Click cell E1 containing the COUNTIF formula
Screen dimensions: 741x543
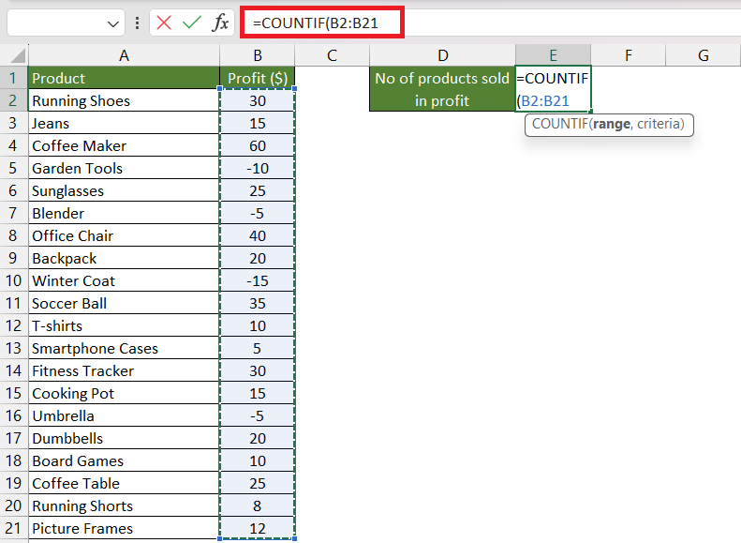(x=553, y=89)
